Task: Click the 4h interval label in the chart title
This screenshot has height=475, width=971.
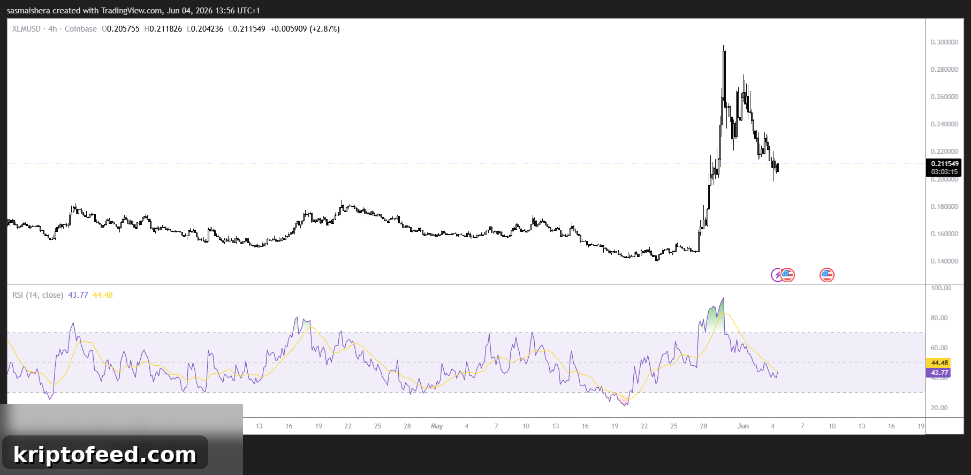Action: 52,29
